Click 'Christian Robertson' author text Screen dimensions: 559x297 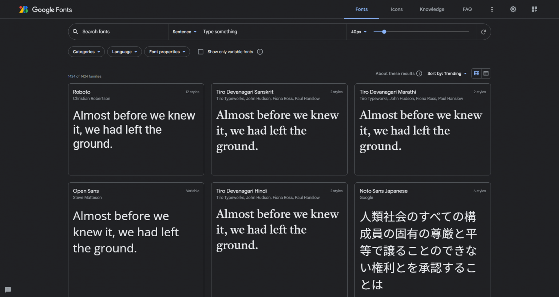pyautogui.click(x=91, y=99)
